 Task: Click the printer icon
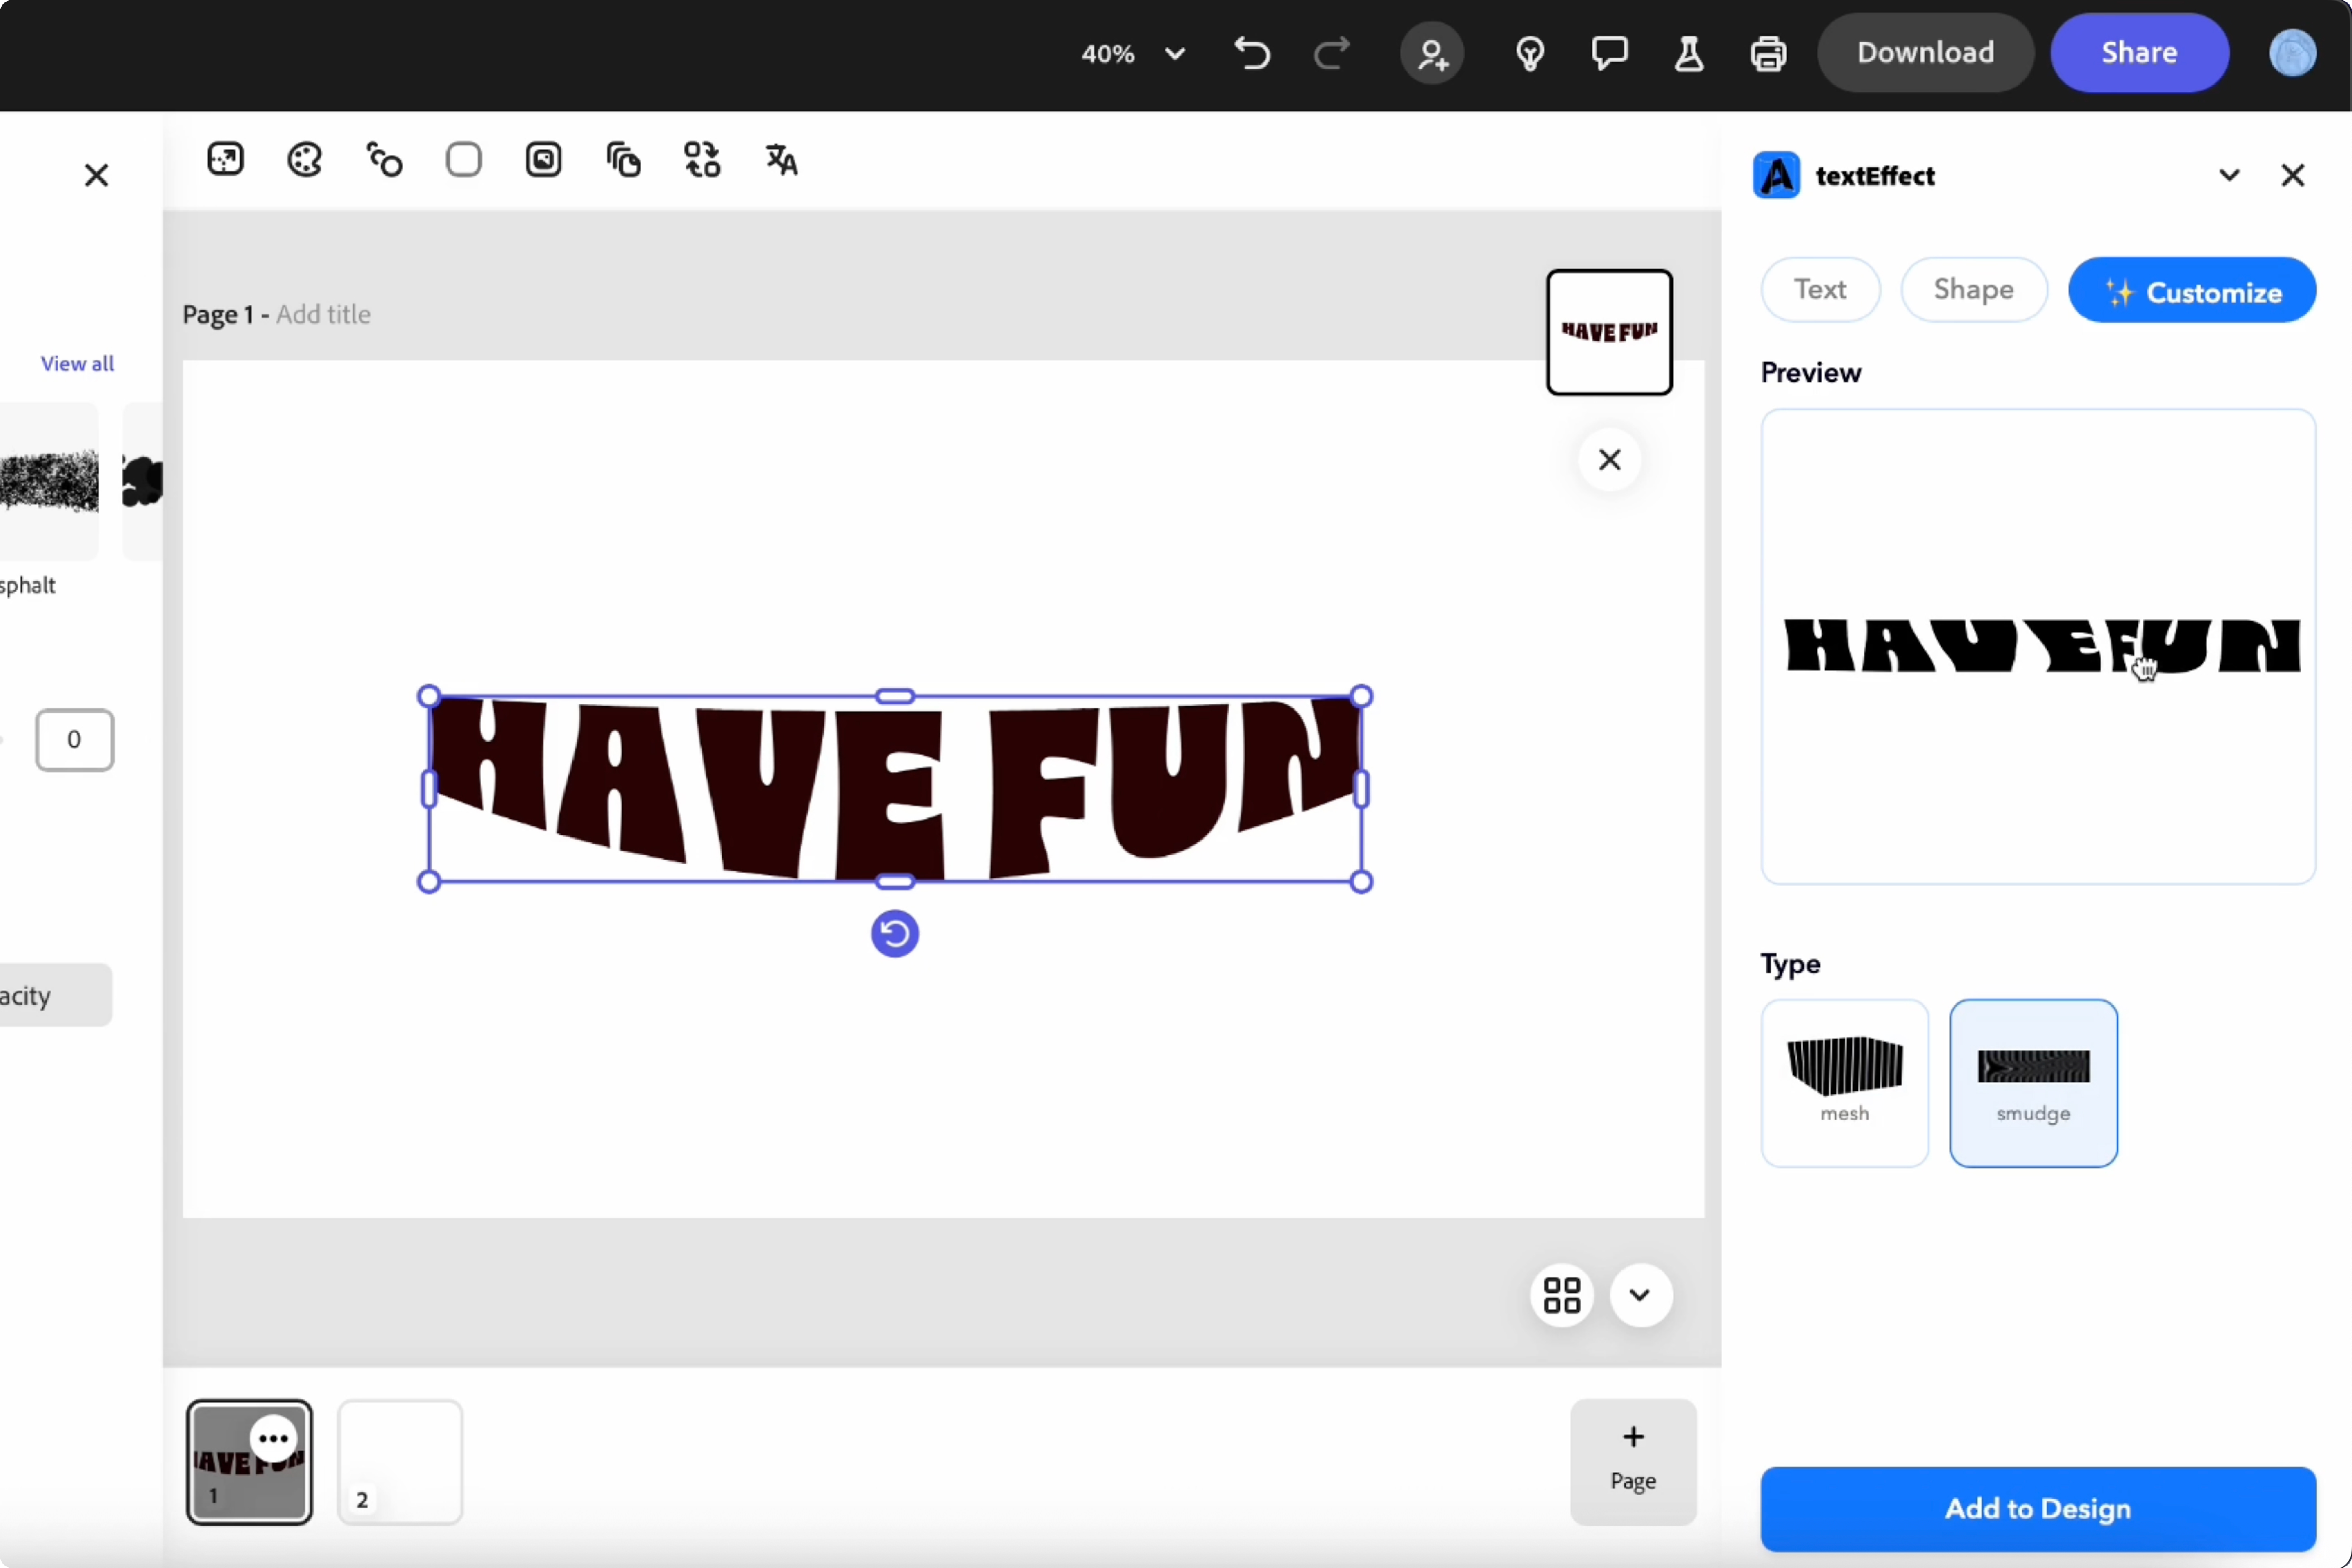[x=1768, y=53]
